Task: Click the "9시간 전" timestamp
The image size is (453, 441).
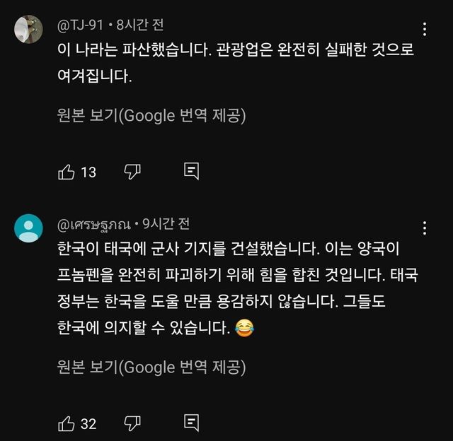Action: coord(166,224)
